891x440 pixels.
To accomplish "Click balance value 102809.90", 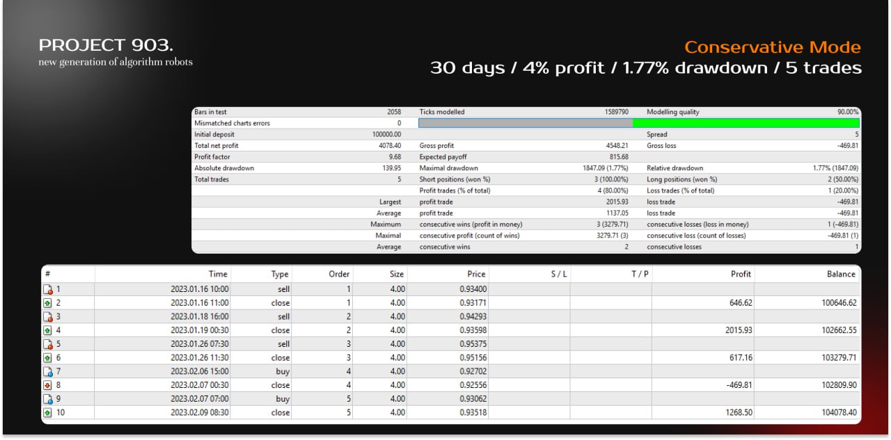I will [839, 385].
